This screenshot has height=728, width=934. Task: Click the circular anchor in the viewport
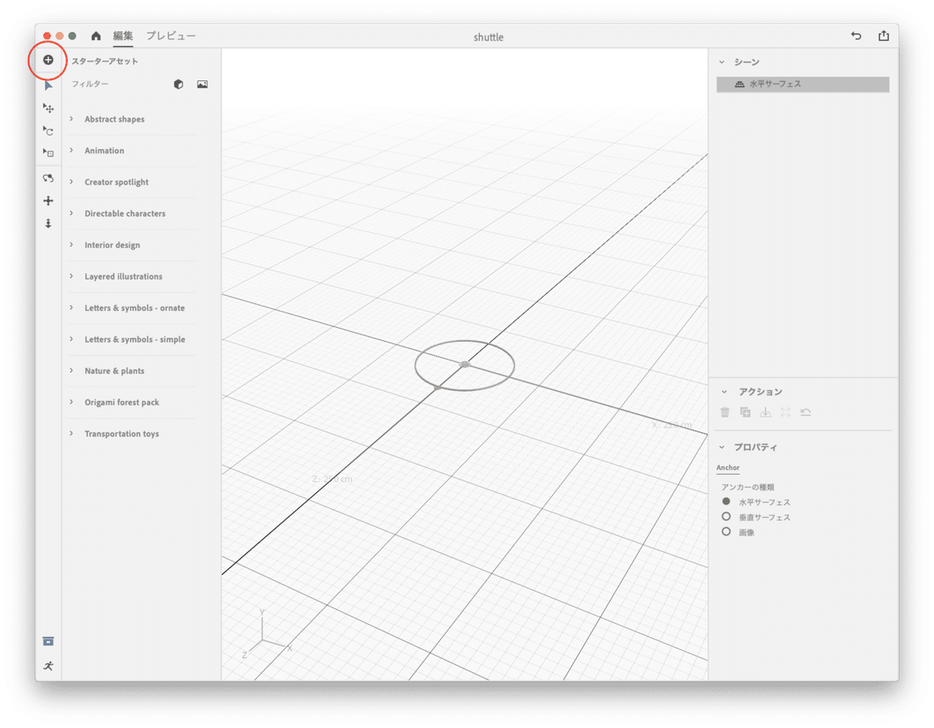click(465, 364)
